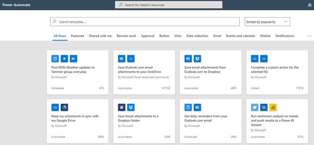Click the Yammer icon on MSN Weather card

pyautogui.click(x=73, y=59)
